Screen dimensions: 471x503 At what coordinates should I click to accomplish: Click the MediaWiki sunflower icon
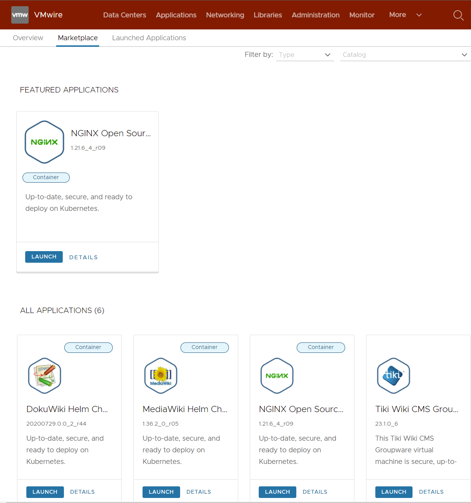pyautogui.click(x=161, y=376)
